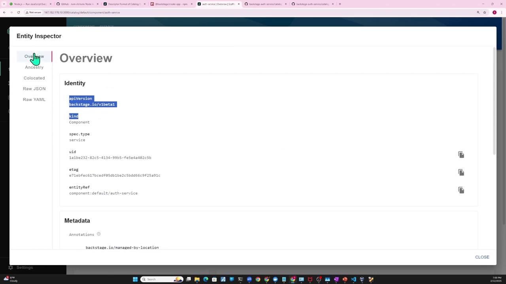Open the weather widget showing Cloudy
The height and width of the screenshot is (284, 506).
tap(10, 279)
